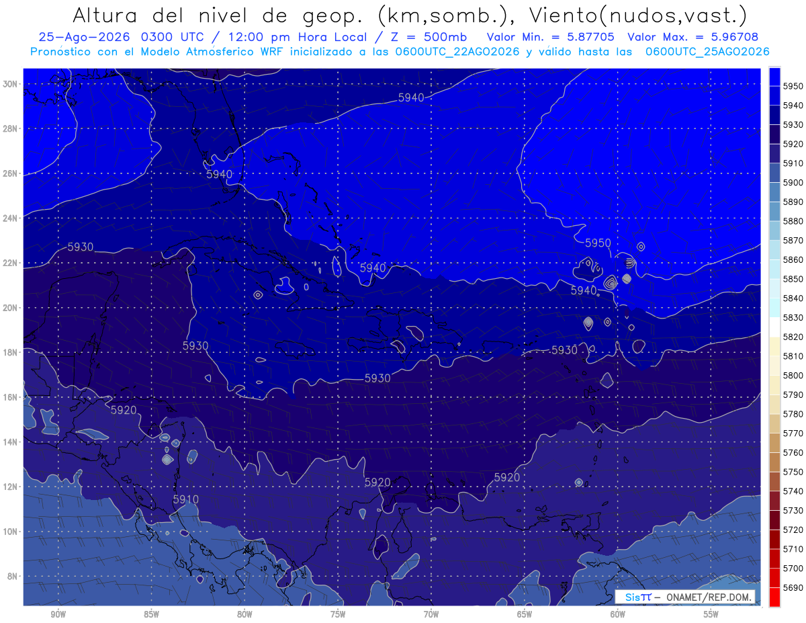Click the 80W longitude axis label
Screen dimensions: 806x623
(244, 615)
